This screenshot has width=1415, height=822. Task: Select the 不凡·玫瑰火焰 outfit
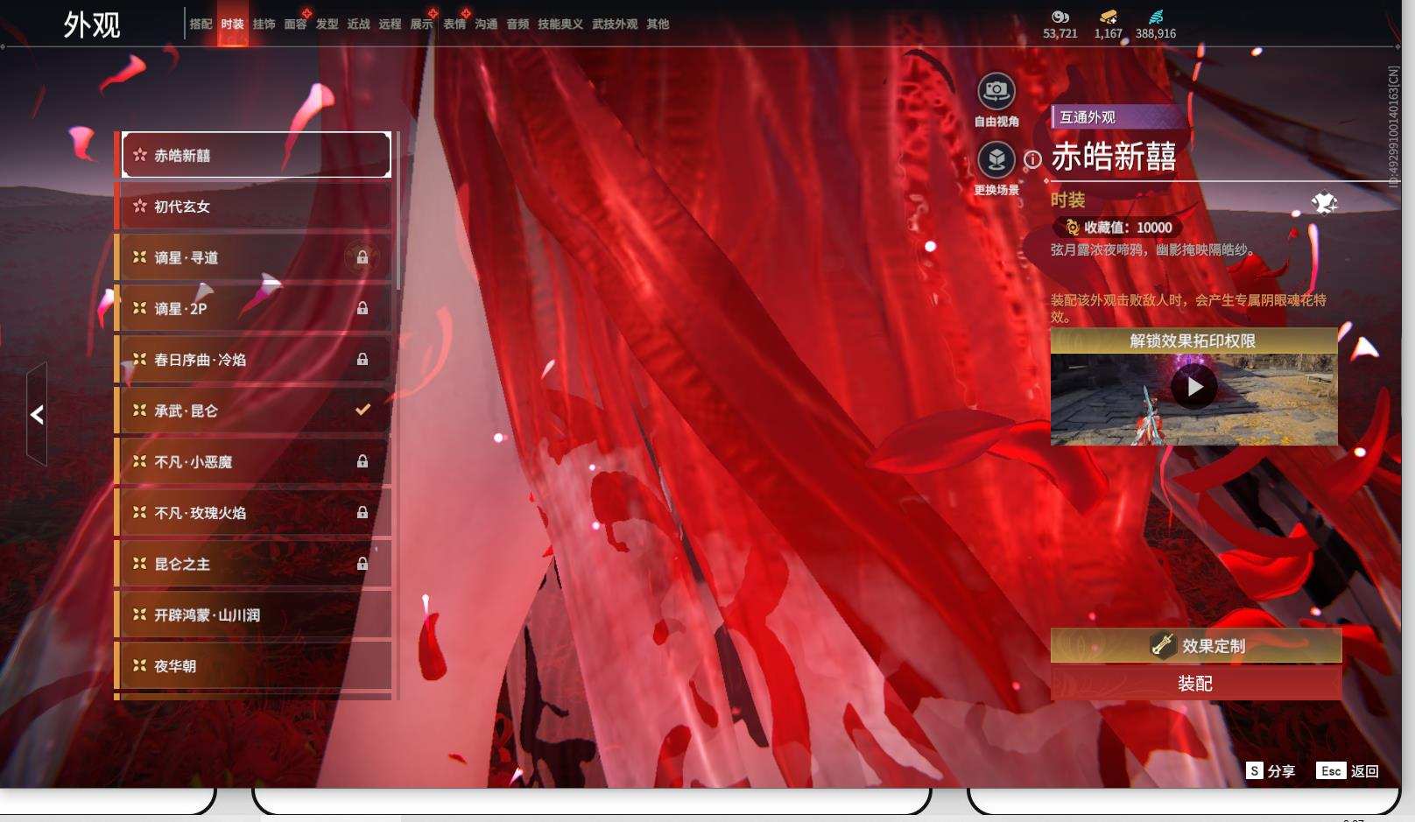point(254,512)
